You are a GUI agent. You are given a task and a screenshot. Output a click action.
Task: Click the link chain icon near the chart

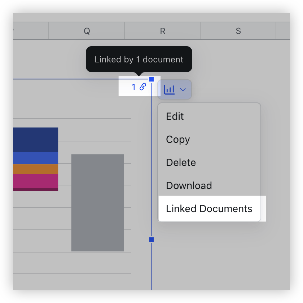click(x=142, y=87)
